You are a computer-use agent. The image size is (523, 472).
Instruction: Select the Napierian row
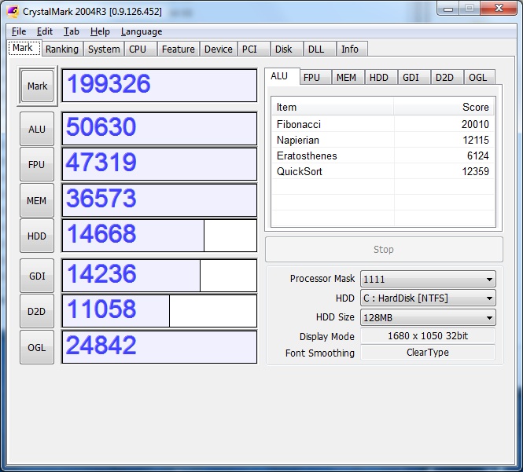(383, 140)
